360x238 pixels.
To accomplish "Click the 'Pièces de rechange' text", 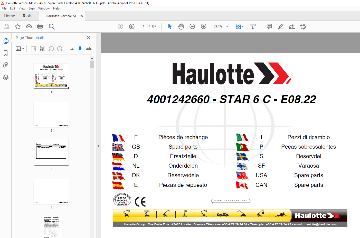I will 183,137.
